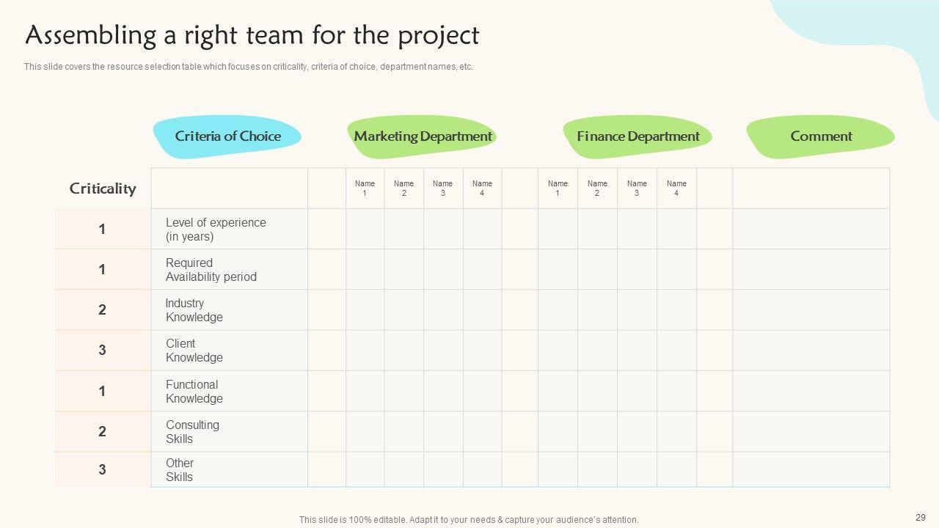
Task: Select the "Consulting Skills" row label
Action: click(x=192, y=432)
